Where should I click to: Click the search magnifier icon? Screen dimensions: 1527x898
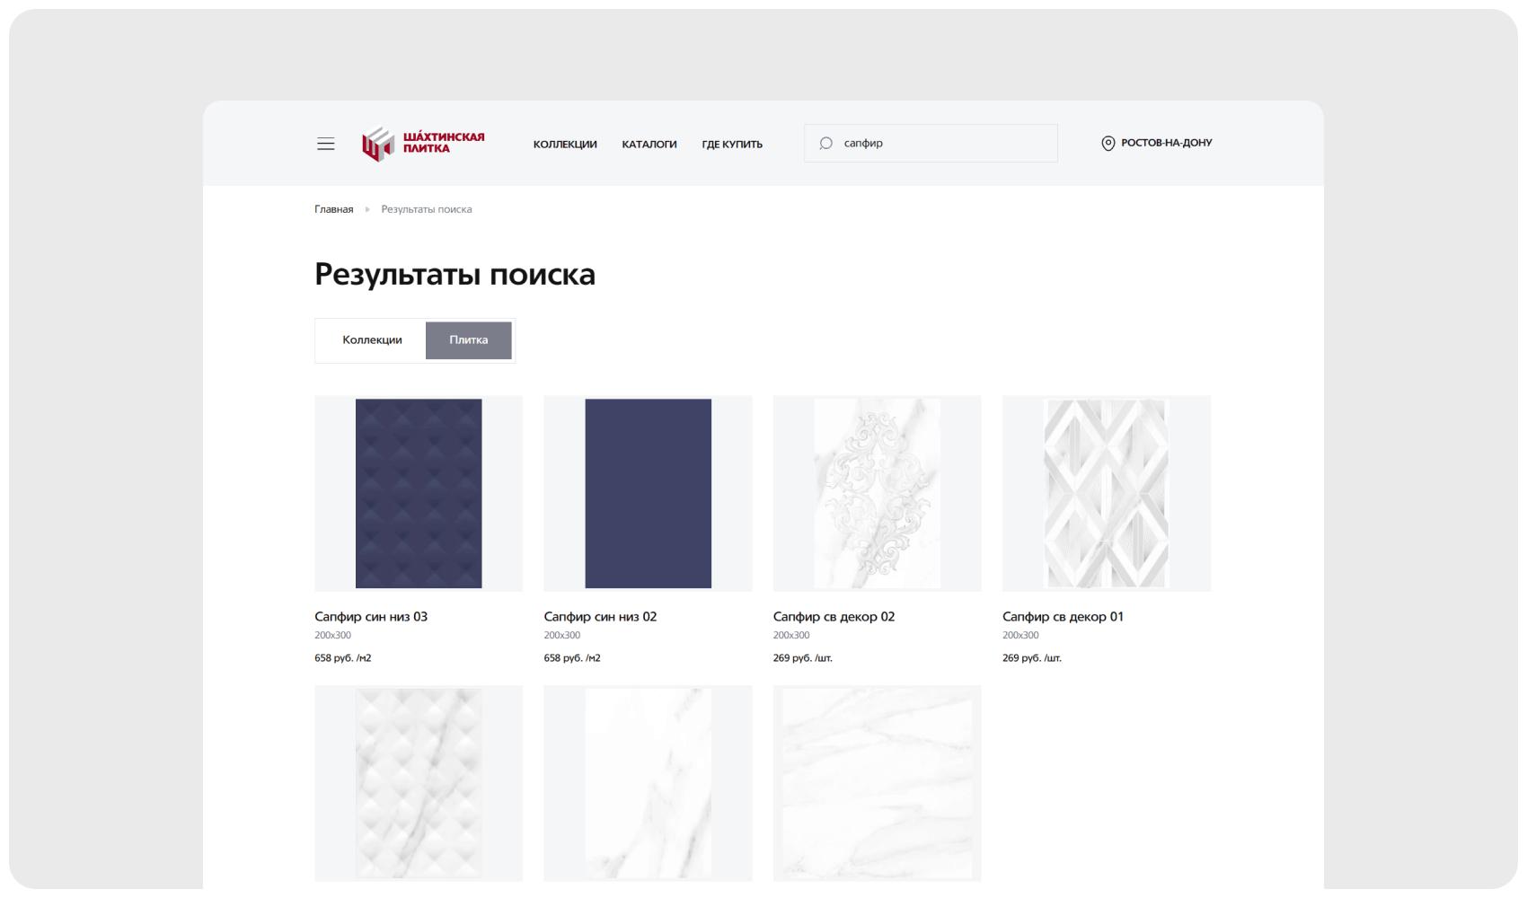[825, 144]
